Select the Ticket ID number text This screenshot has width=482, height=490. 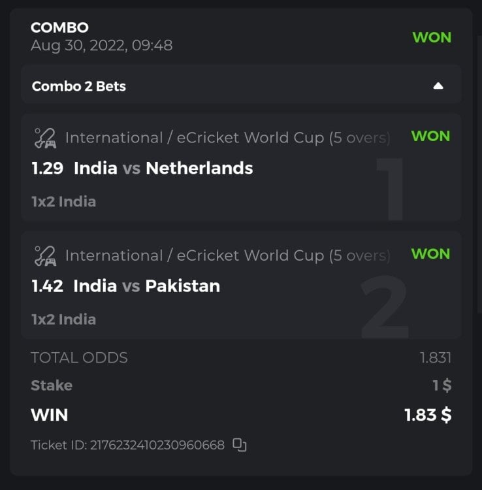pyautogui.click(x=157, y=446)
